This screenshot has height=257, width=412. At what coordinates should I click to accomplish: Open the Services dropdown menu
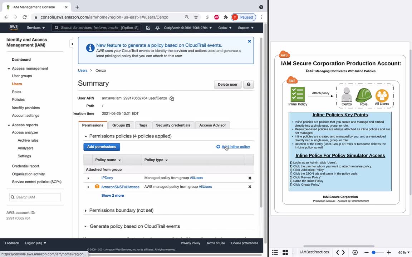tap(36, 27)
